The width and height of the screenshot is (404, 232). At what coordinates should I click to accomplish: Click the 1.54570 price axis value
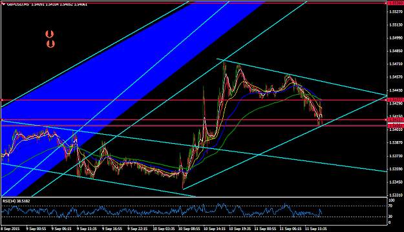[396, 77]
